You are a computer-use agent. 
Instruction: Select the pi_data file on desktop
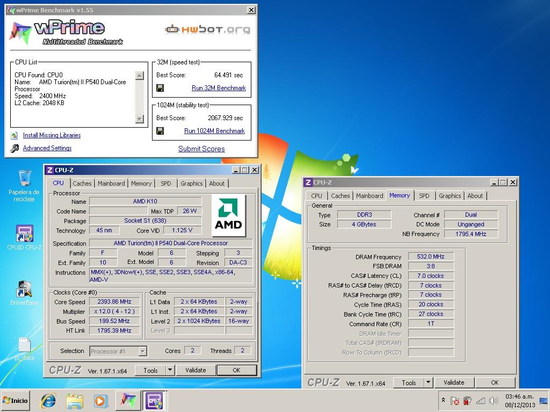point(24,349)
